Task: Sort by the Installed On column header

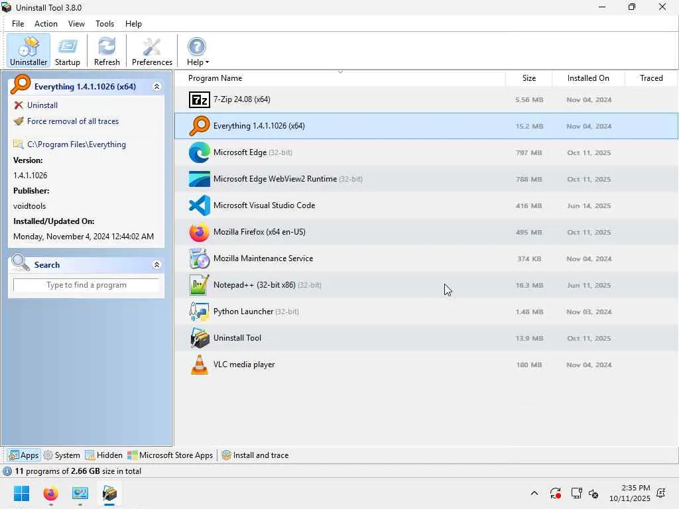Action: click(x=588, y=78)
